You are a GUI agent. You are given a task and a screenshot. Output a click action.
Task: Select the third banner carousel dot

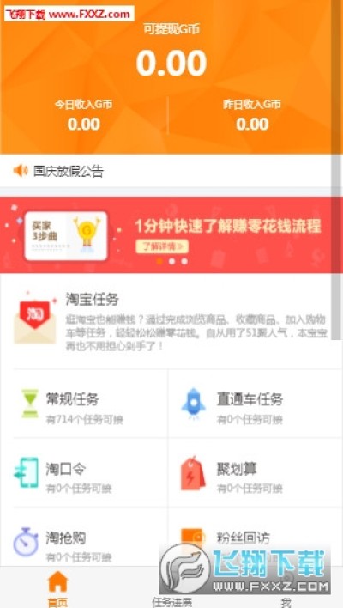click(184, 261)
